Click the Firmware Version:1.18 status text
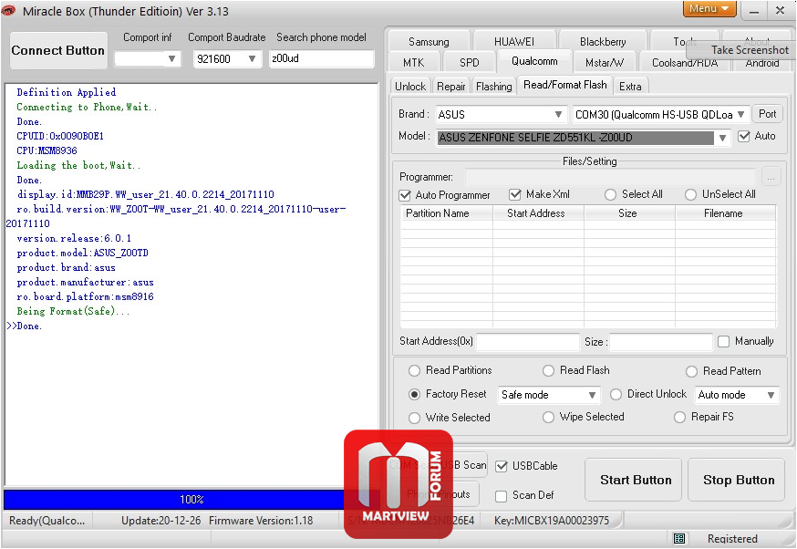 click(x=261, y=521)
